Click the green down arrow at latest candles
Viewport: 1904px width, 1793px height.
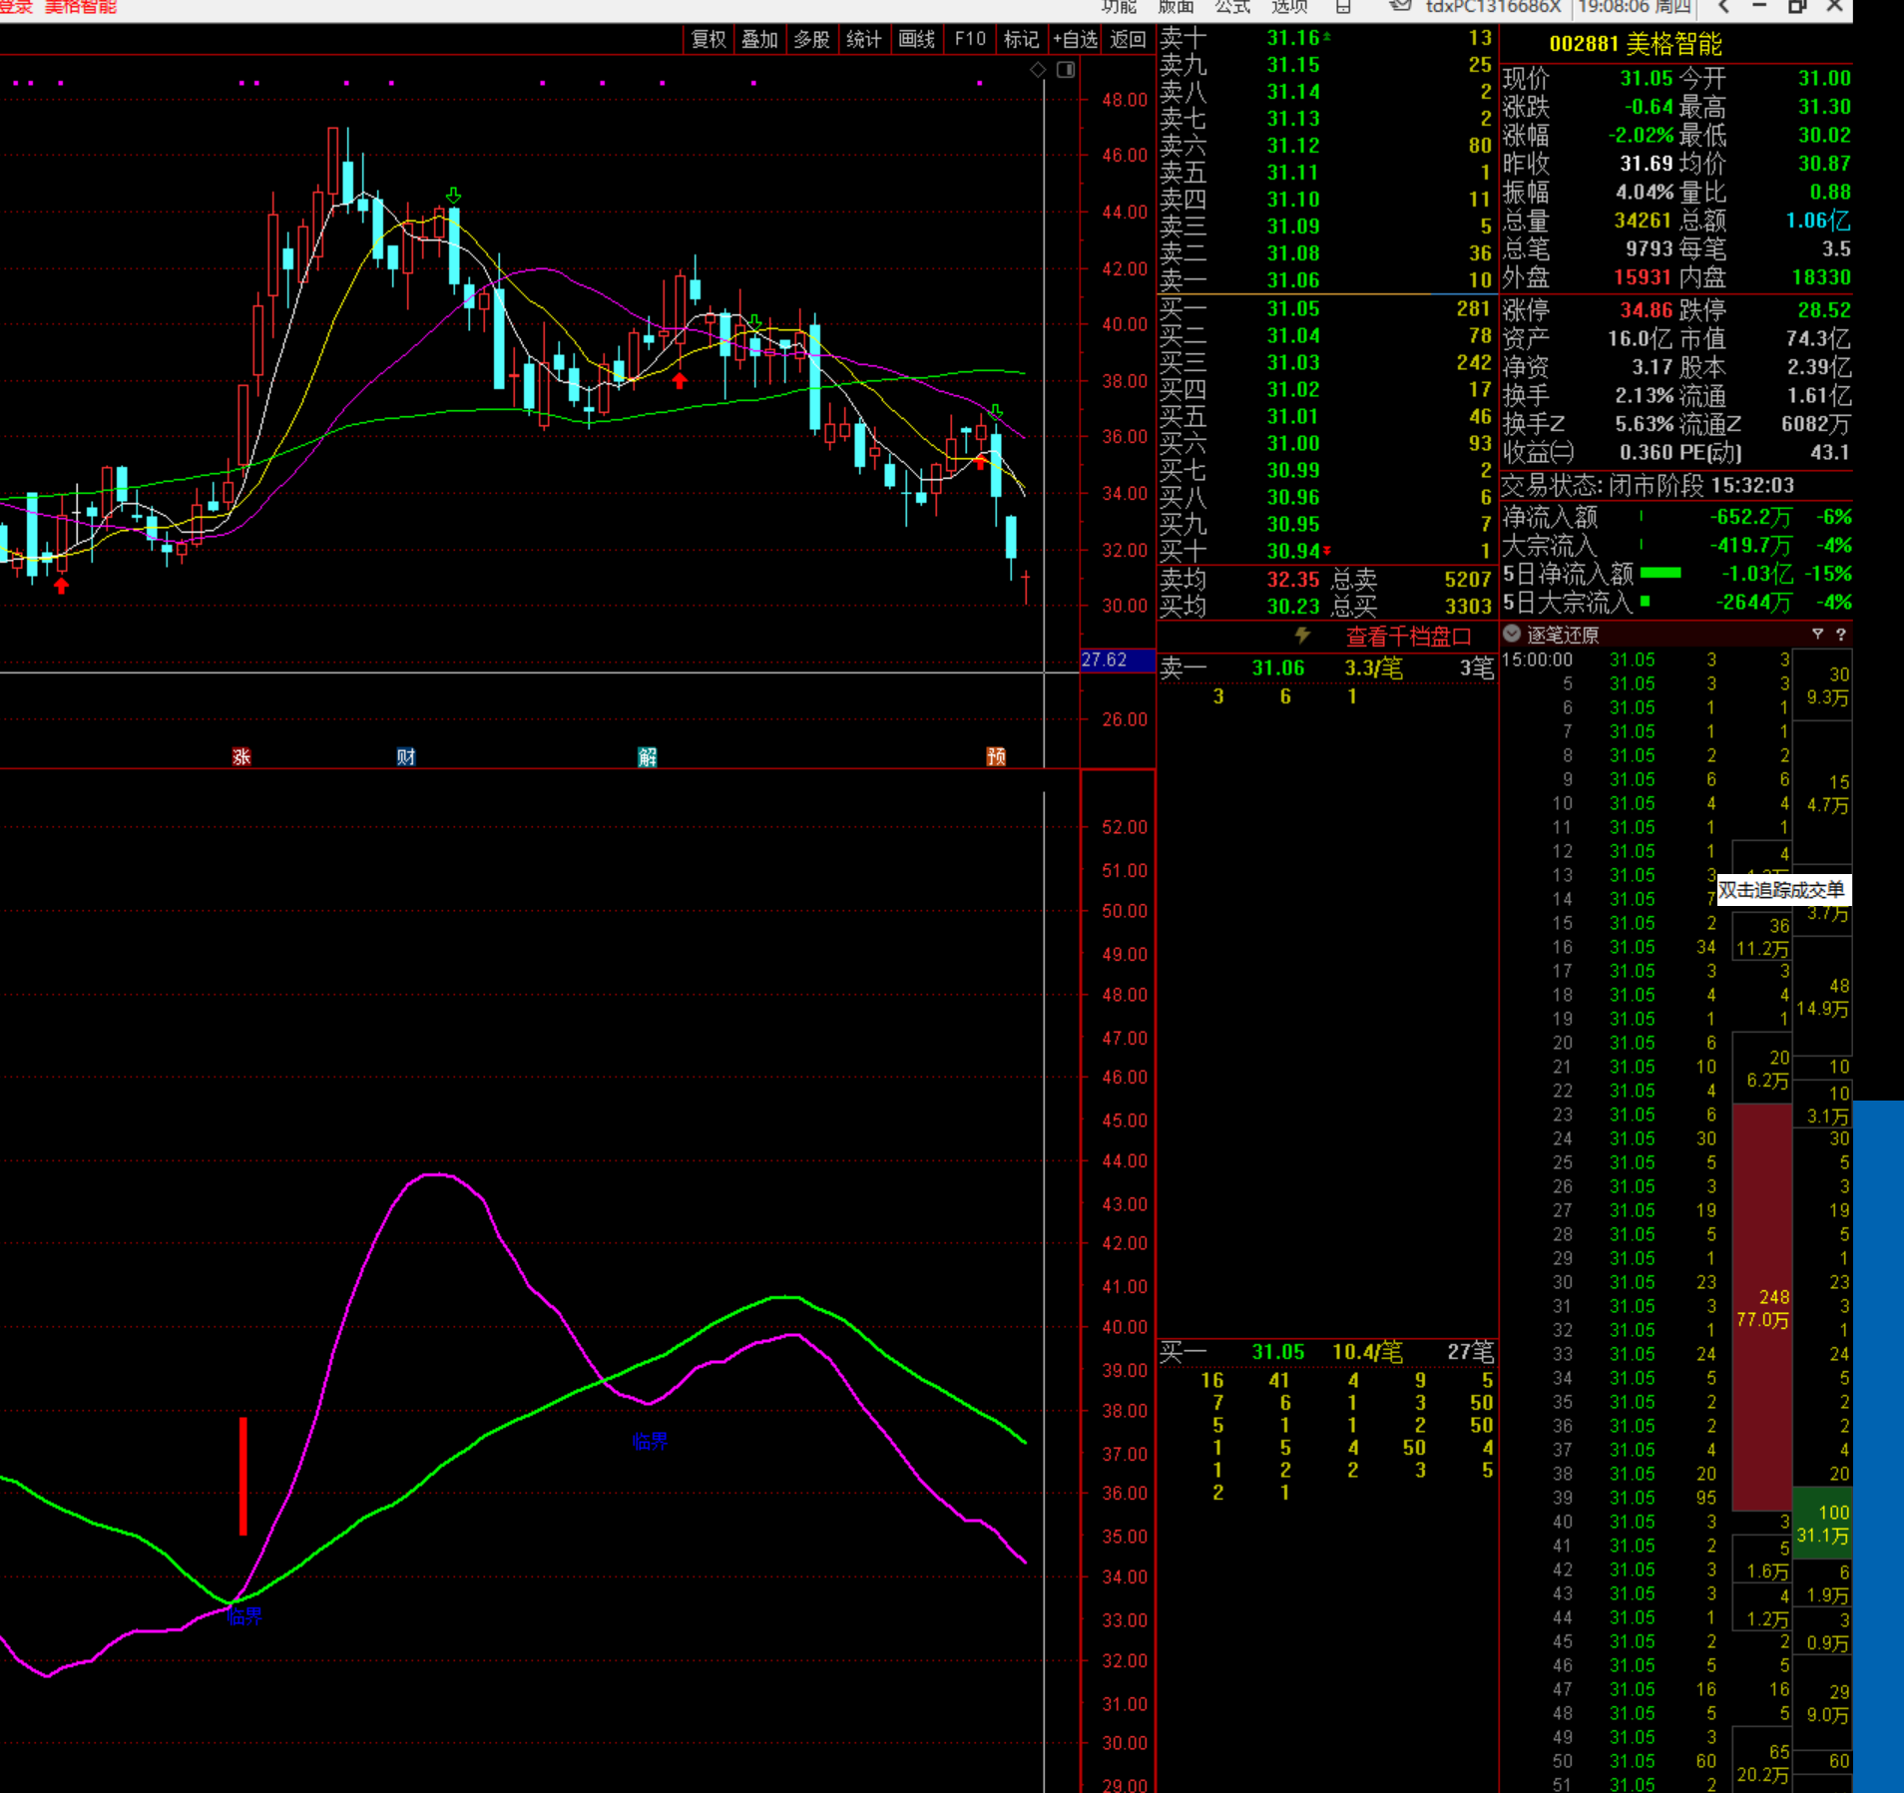coord(996,411)
